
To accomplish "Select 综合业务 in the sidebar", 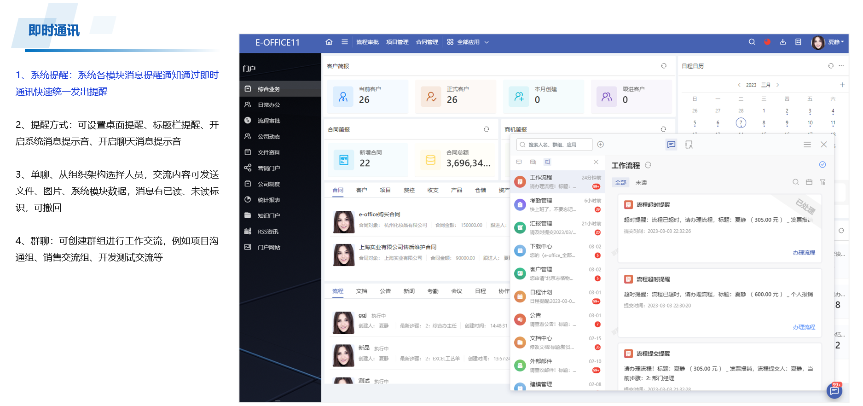I will coord(280,89).
